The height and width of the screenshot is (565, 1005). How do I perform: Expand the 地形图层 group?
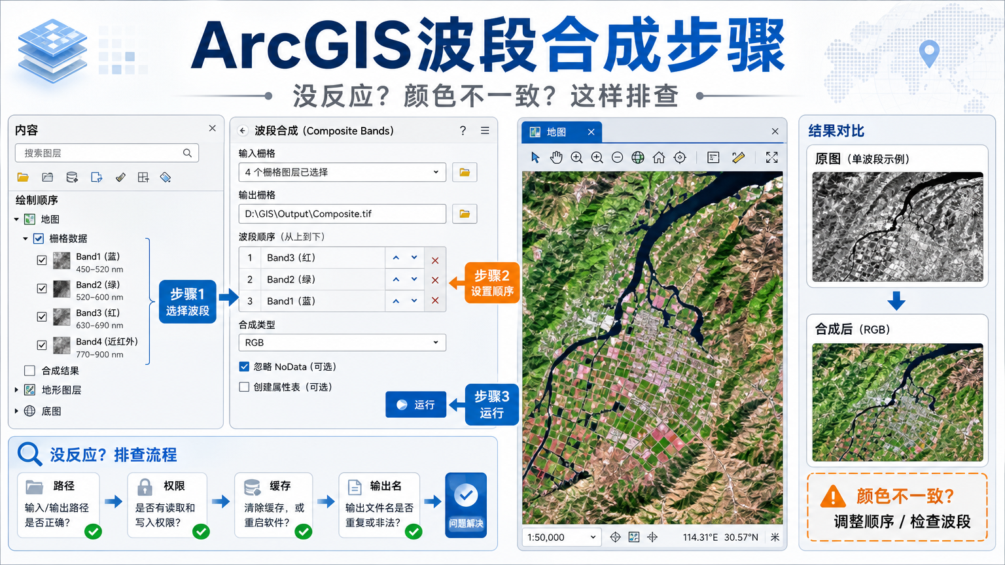16,390
